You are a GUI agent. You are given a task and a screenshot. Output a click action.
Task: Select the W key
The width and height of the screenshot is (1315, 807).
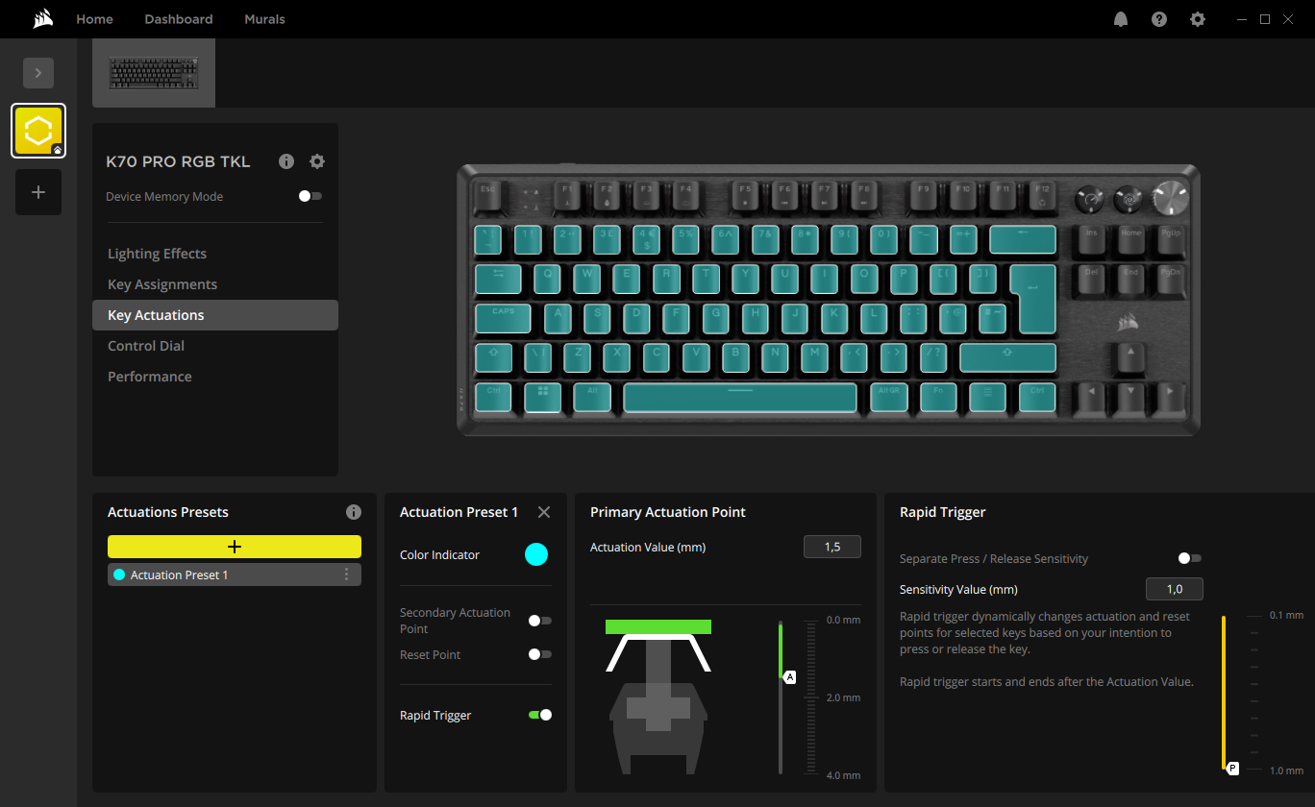pyautogui.click(x=587, y=280)
